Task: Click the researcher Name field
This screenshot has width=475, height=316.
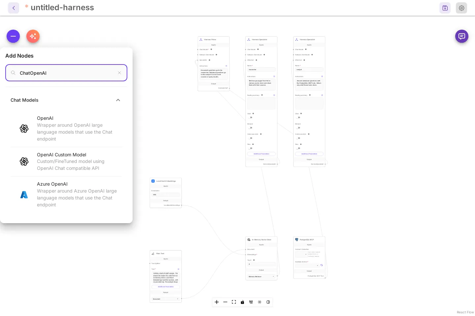Action: [x=261, y=70]
